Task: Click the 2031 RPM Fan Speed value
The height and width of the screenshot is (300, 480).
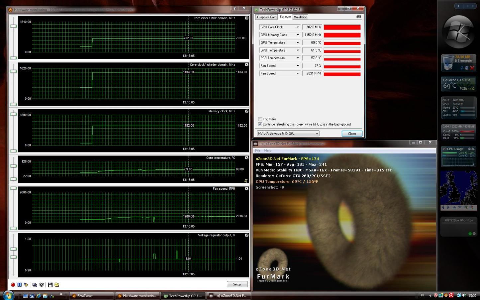Action: 312,73
